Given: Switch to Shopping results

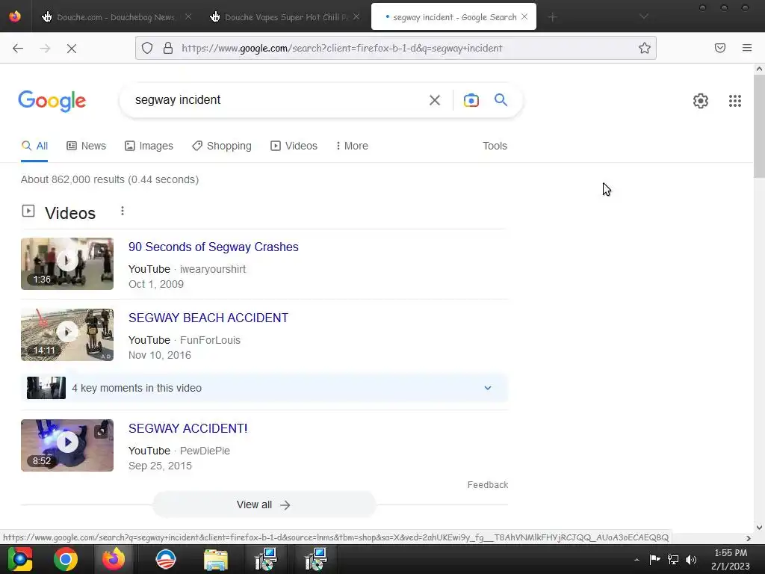Looking at the screenshot, I should [x=222, y=146].
